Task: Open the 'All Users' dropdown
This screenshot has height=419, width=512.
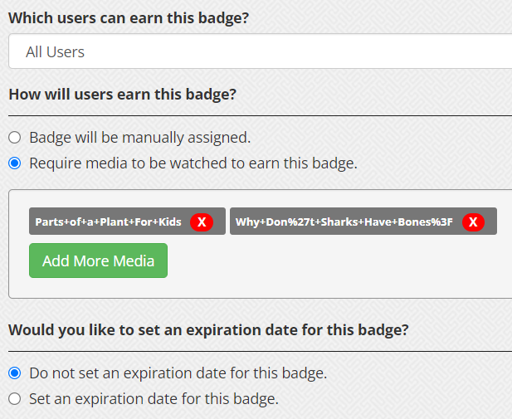Action: [x=261, y=51]
